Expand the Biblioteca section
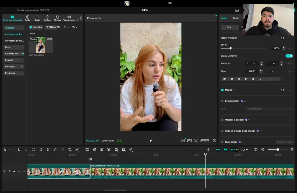Screen dimensions: 297x193 14,66
